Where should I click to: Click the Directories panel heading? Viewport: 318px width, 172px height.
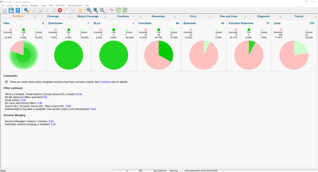tap(55, 23)
